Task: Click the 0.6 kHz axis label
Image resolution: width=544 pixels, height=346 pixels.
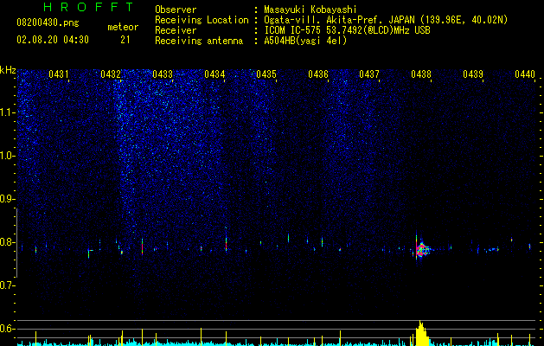Action: (x=7, y=329)
